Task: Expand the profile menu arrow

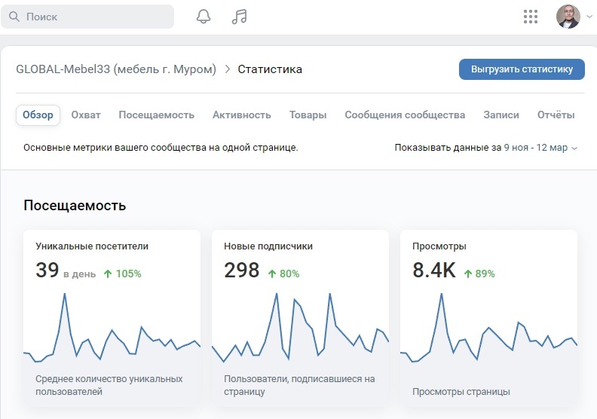Action: [x=589, y=17]
